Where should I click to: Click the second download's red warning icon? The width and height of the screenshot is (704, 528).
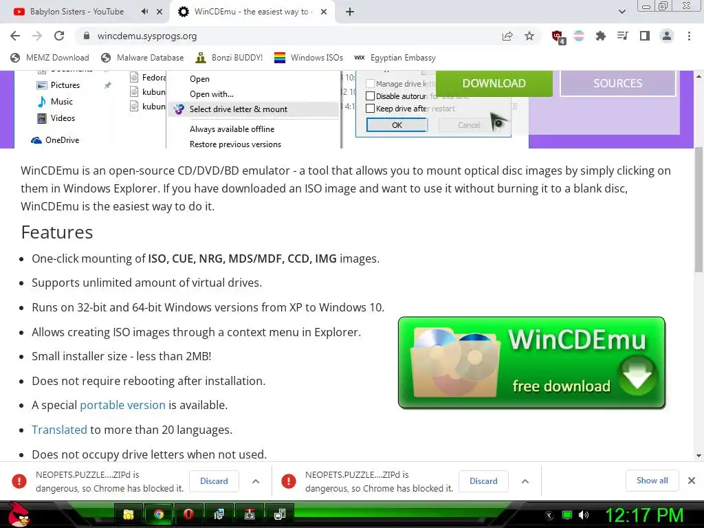click(289, 481)
